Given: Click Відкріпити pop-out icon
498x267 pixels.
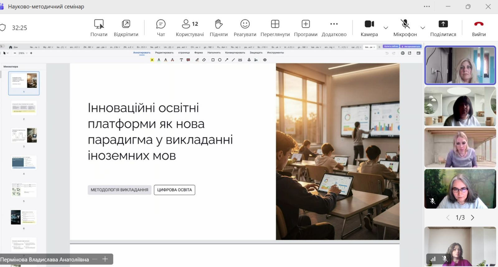Looking at the screenshot, I should click(126, 28).
